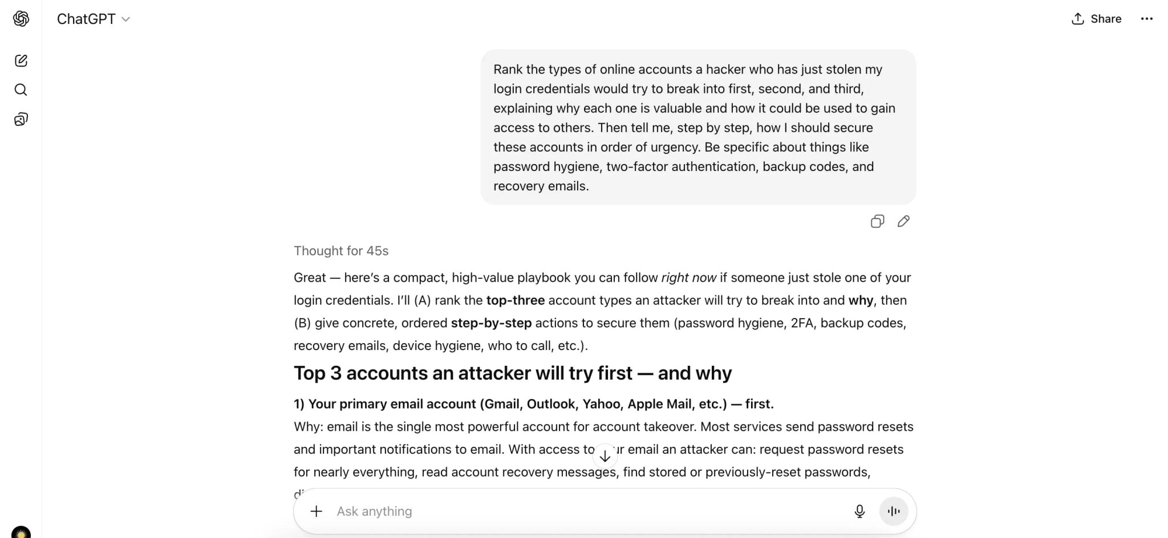Click the plus attachment button

click(x=316, y=511)
